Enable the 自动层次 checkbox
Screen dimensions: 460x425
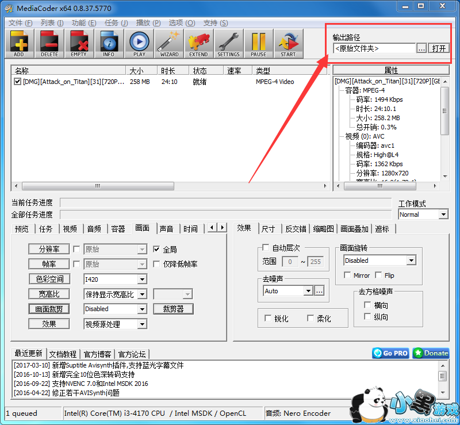click(x=266, y=248)
